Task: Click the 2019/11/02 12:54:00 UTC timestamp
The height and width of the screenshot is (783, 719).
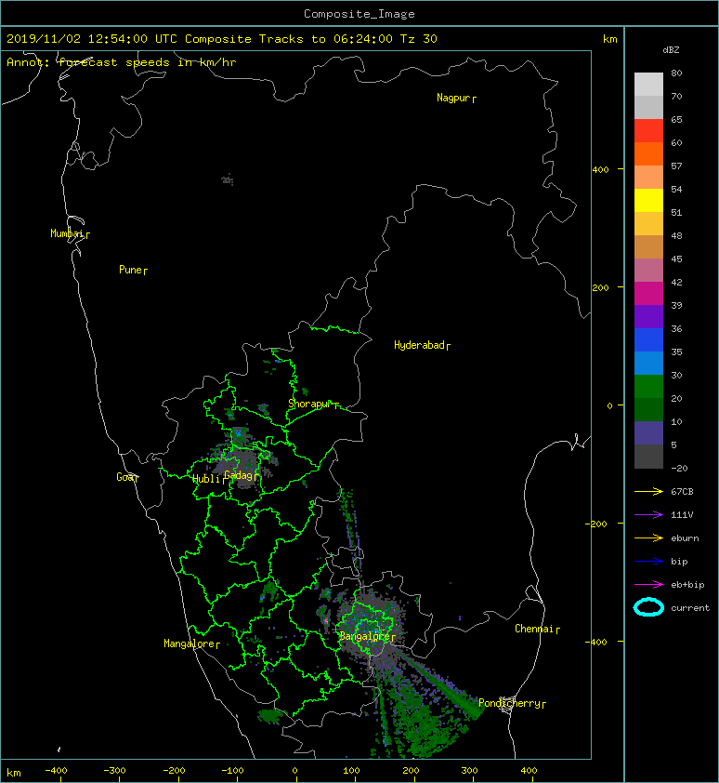Action: point(92,39)
